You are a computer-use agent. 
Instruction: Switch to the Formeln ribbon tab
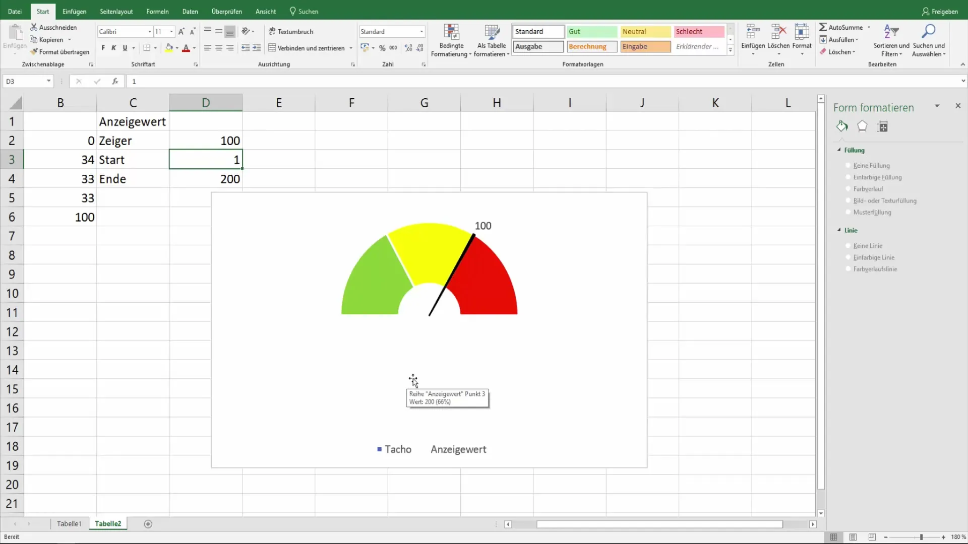tap(157, 11)
